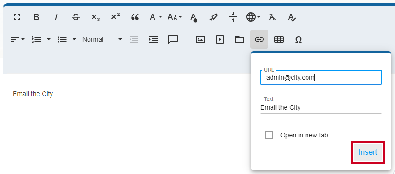
Task: Pick the highlight color marker
Action: click(213, 17)
